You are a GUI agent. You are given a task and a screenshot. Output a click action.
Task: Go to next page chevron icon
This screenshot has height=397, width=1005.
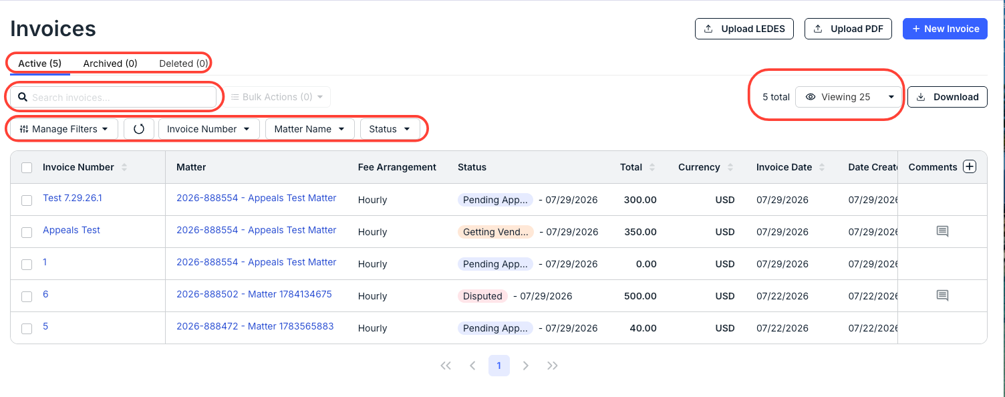tap(526, 366)
